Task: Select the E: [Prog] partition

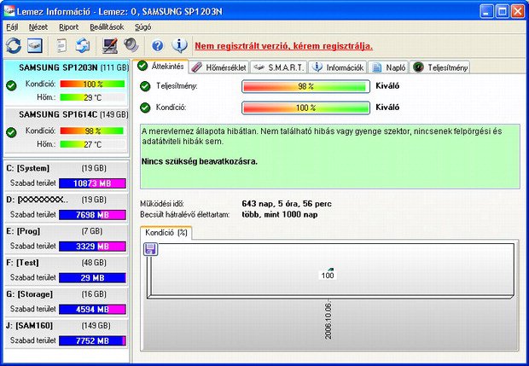Action: 67,239
